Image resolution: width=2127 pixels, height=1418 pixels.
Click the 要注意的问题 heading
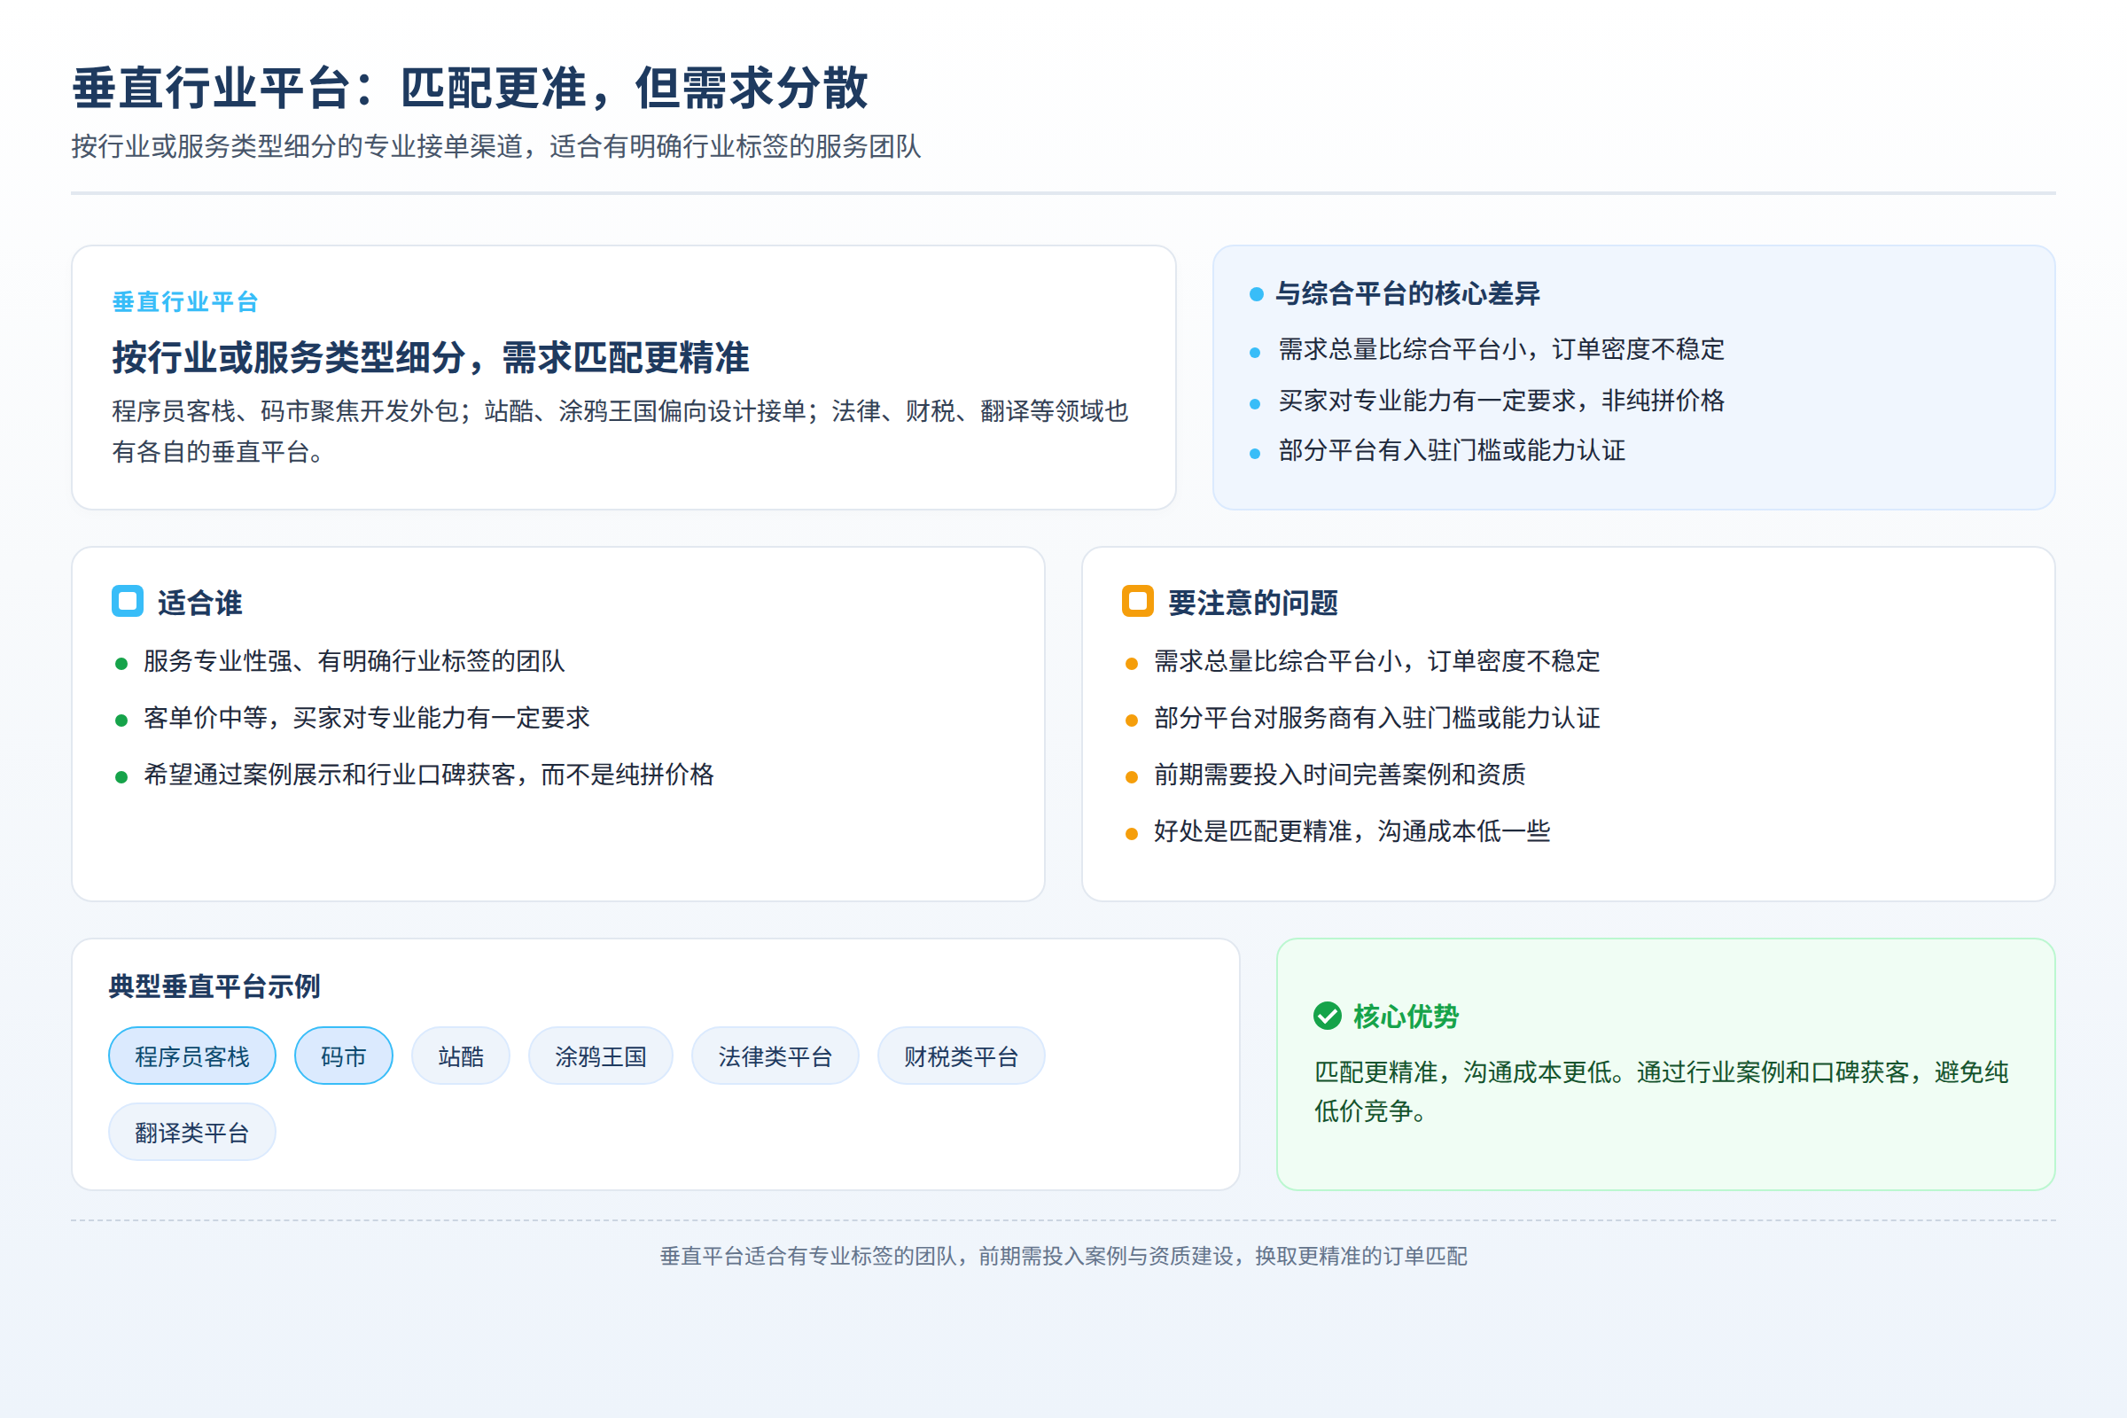coord(1252,603)
